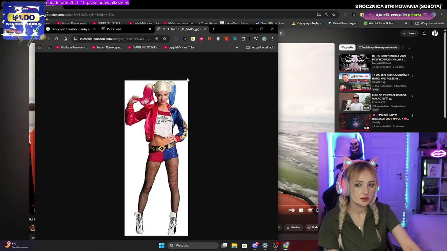Image resolution: width=447 pixels, height=251 pixels.
Task: Open Zagraj.my bookmark in back browser
Action: (307, 23)
